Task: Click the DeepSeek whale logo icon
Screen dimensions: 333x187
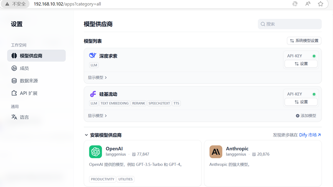Action: tap(92, 55)
